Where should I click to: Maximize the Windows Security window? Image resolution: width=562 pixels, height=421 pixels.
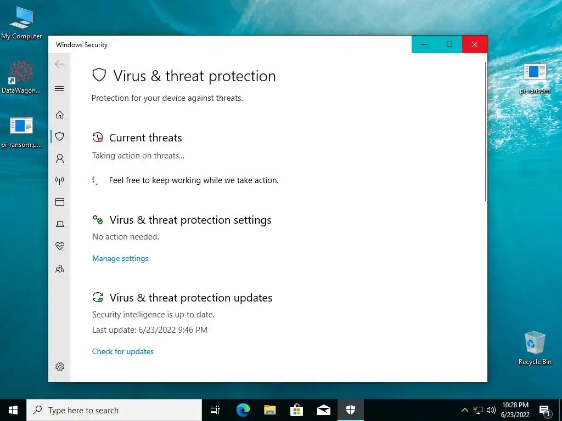point(449,44)
